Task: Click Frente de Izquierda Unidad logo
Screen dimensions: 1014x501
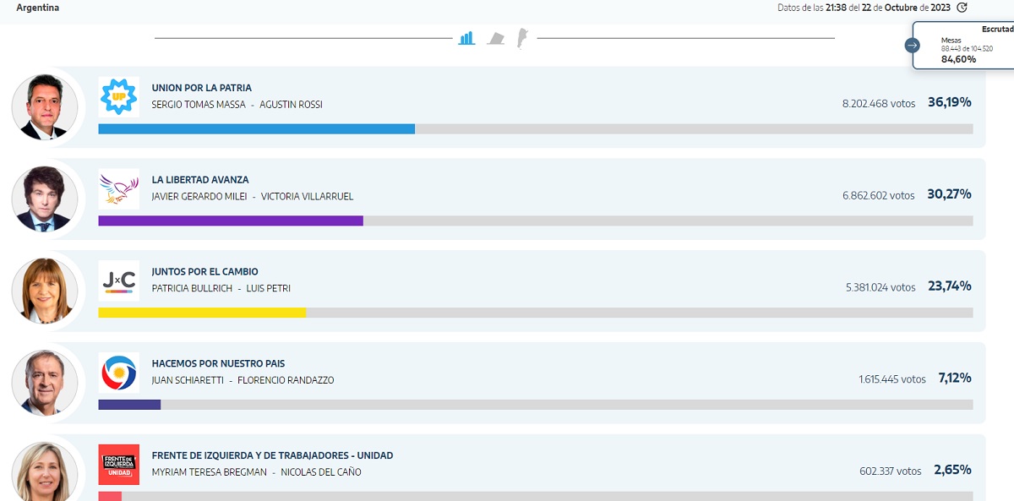Action: [x=118, y=465]
